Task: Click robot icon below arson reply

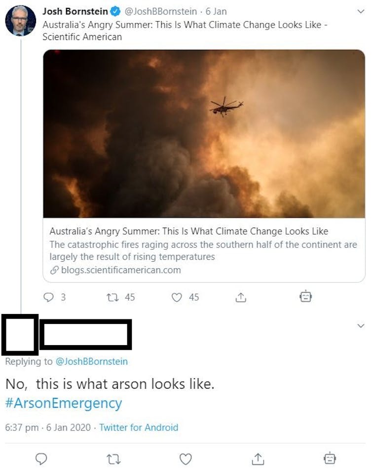Action: coord(330,458)
